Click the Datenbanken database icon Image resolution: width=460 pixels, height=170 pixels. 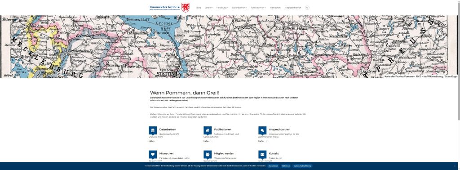153,130
